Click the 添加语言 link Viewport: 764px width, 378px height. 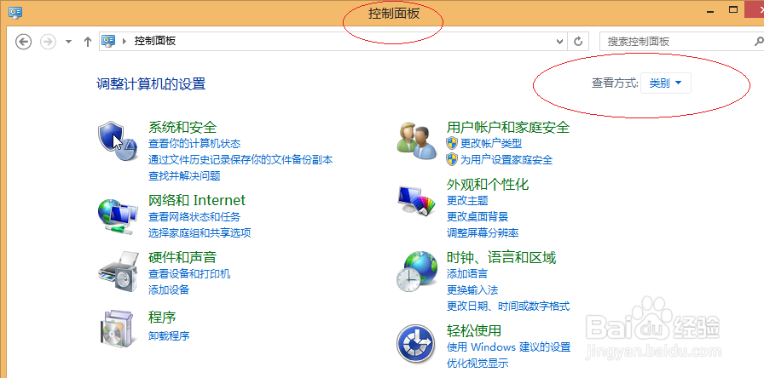tap(467, 273)
